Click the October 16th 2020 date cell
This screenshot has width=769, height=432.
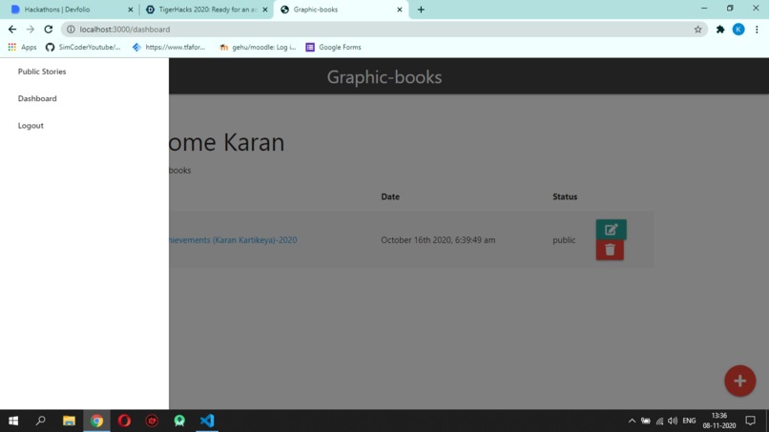[438, 239]
